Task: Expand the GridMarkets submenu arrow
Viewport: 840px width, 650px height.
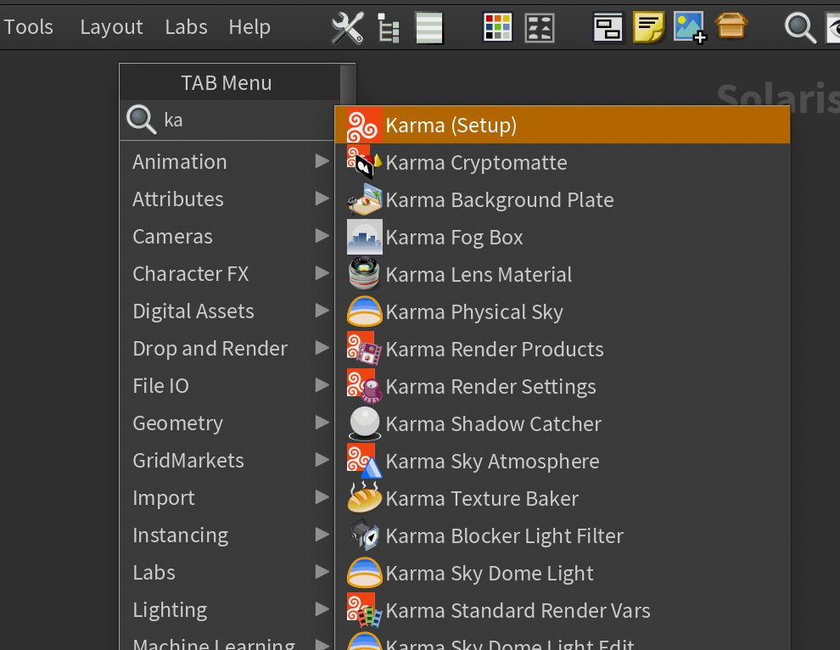Action: (x=322, y=460)
